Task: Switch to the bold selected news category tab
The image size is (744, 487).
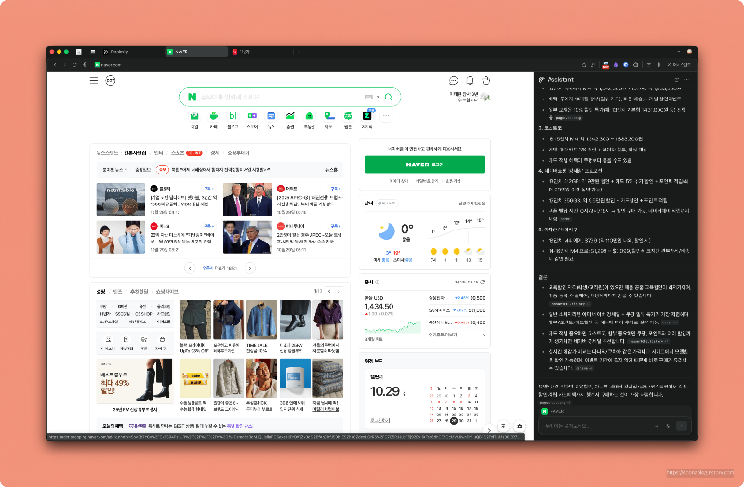Action: coord(135,153)
